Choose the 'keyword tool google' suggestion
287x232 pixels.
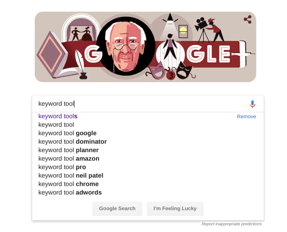tap(67, 133)
